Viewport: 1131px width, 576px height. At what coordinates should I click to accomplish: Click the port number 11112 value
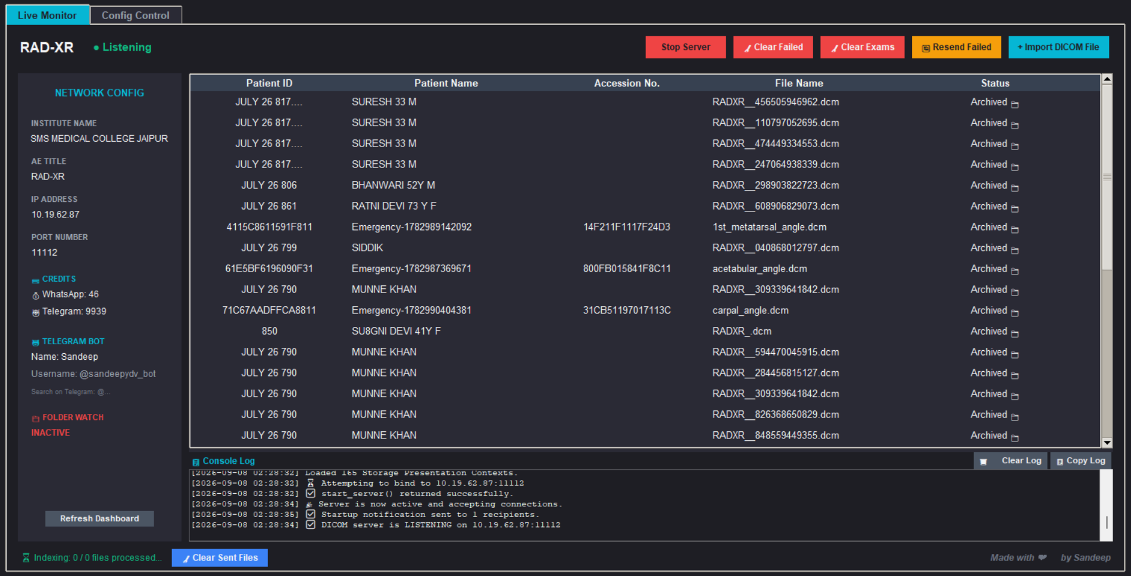pyautogui.click(x=45, y=253)
